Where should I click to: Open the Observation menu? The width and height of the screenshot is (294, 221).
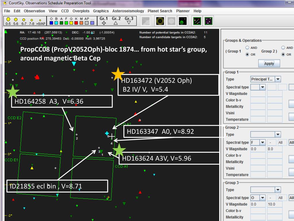tap(34, 11)
